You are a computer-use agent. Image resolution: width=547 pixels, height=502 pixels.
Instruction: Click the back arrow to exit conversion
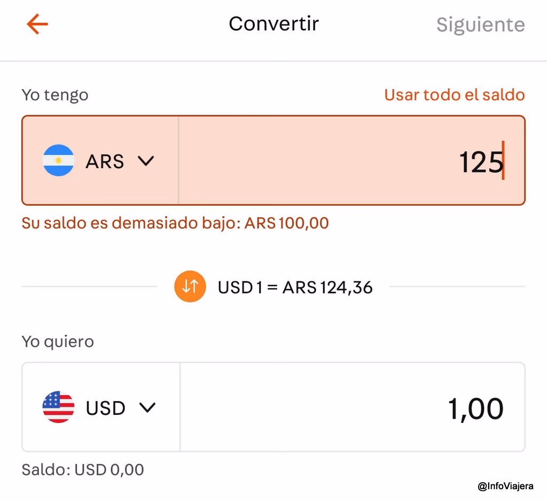[x=36, y=24]
